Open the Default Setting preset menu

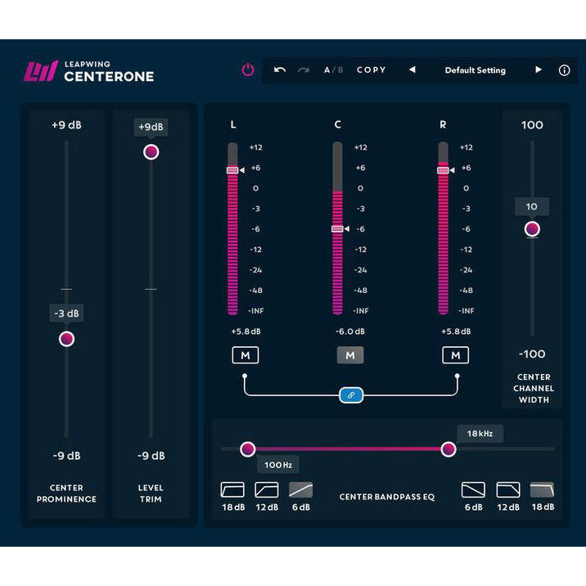475,70
